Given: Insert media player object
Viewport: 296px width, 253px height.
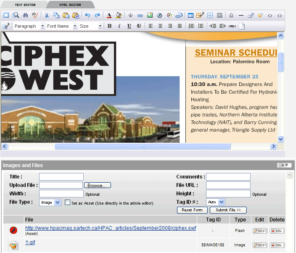Looking at the screenshot, I should pos(169,15).
